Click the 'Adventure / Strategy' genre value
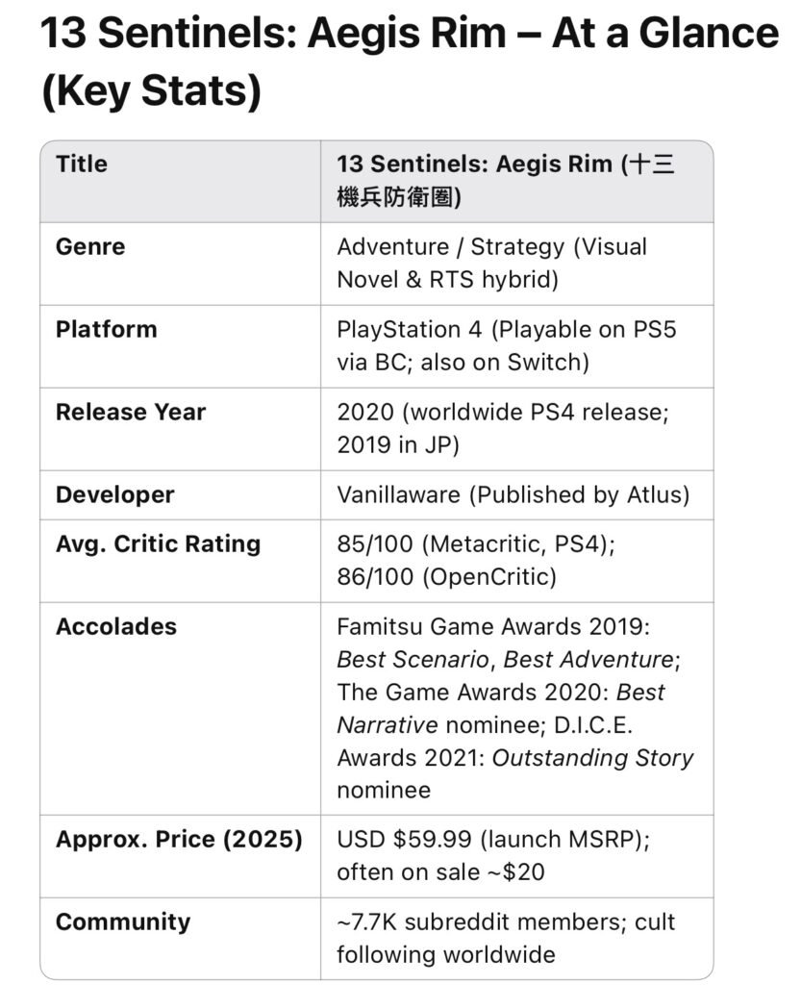The image size is (801, 985). [x=451, y=247]
